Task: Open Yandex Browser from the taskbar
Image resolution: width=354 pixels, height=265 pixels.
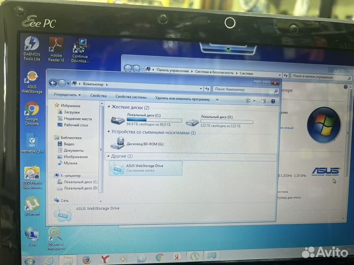Action: click(x=105, y=259)
